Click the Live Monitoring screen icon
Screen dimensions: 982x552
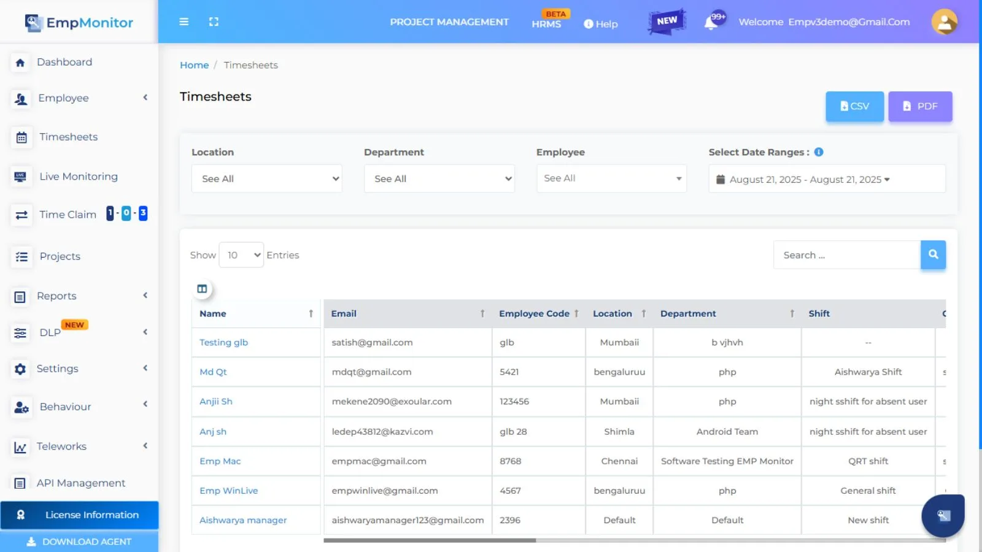[21, 177]
